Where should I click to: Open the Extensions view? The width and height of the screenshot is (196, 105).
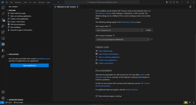click(3, 32)
